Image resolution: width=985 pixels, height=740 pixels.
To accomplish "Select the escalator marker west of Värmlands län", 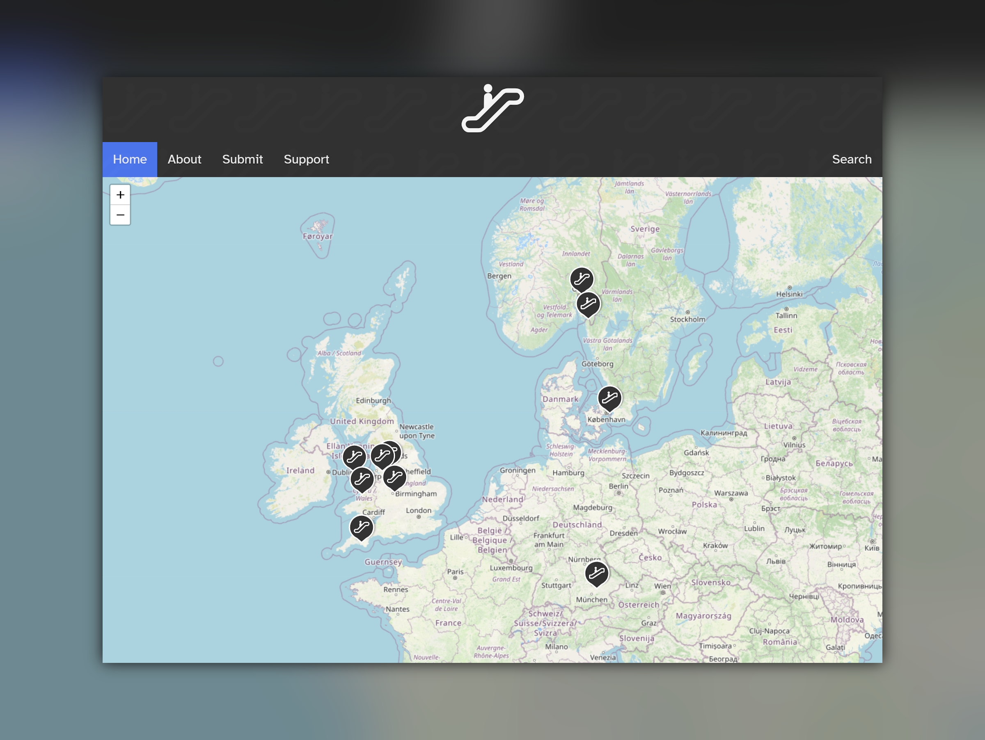I will tap(588, 305).
